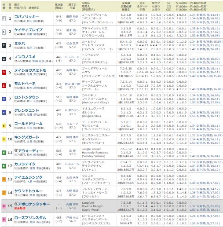Click the 馬名 column header

(17, 4)
